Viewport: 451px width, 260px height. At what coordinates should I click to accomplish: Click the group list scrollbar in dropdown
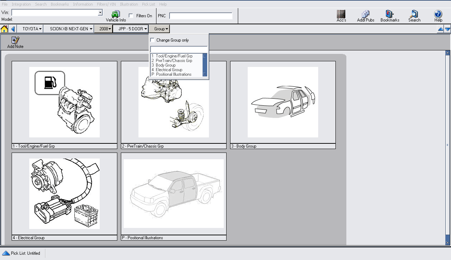(205, 65)
